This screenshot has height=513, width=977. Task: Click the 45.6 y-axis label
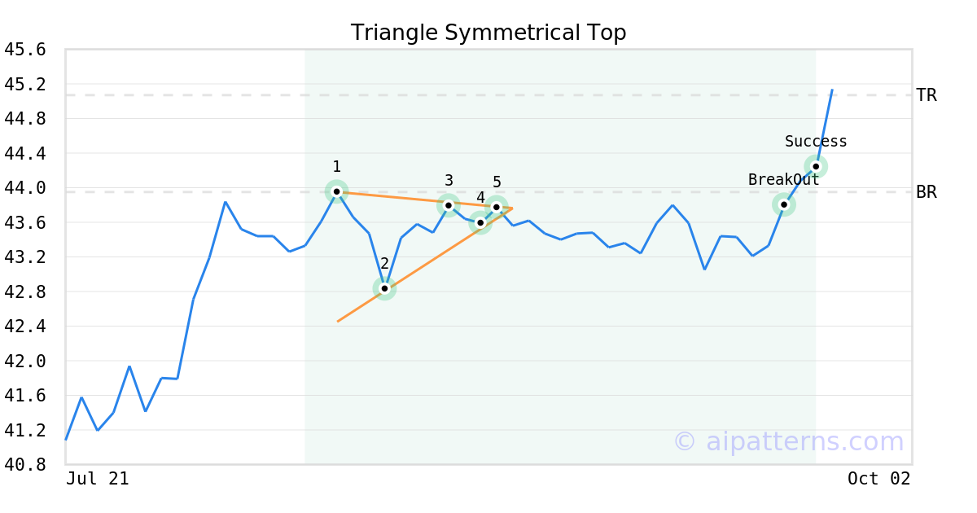coord(24,50)
